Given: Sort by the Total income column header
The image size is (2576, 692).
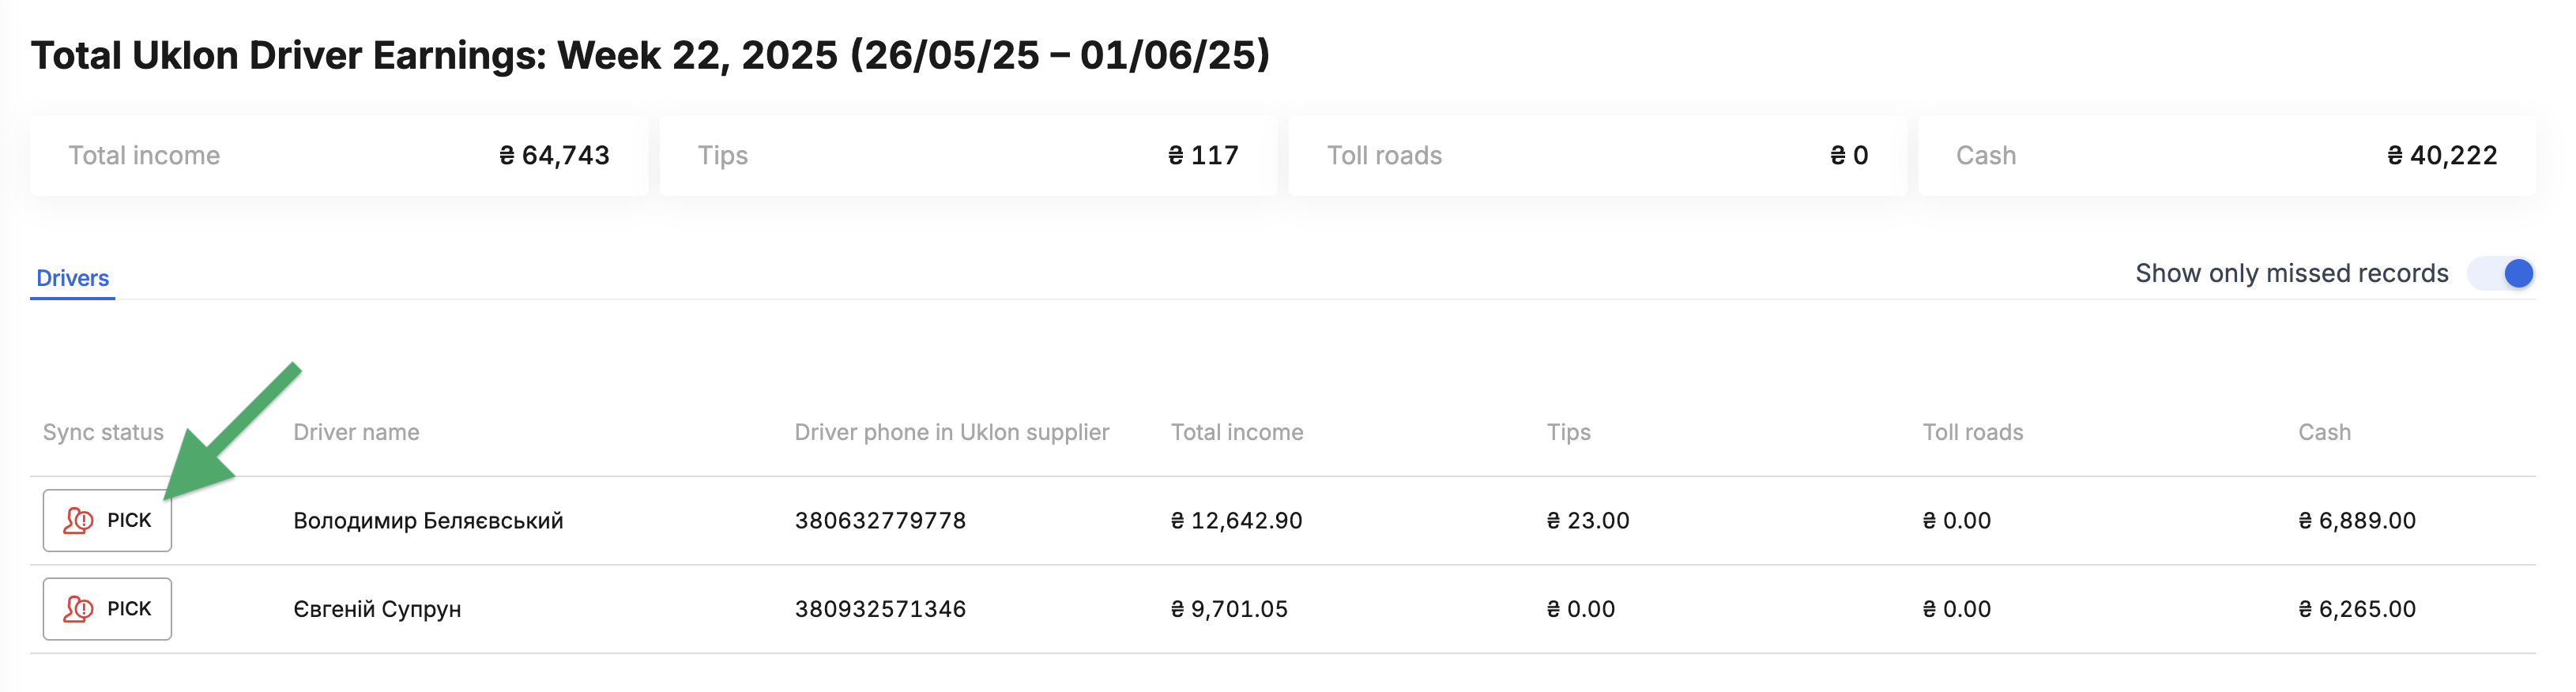Looking at the screenshot, I should point(1237,433).
